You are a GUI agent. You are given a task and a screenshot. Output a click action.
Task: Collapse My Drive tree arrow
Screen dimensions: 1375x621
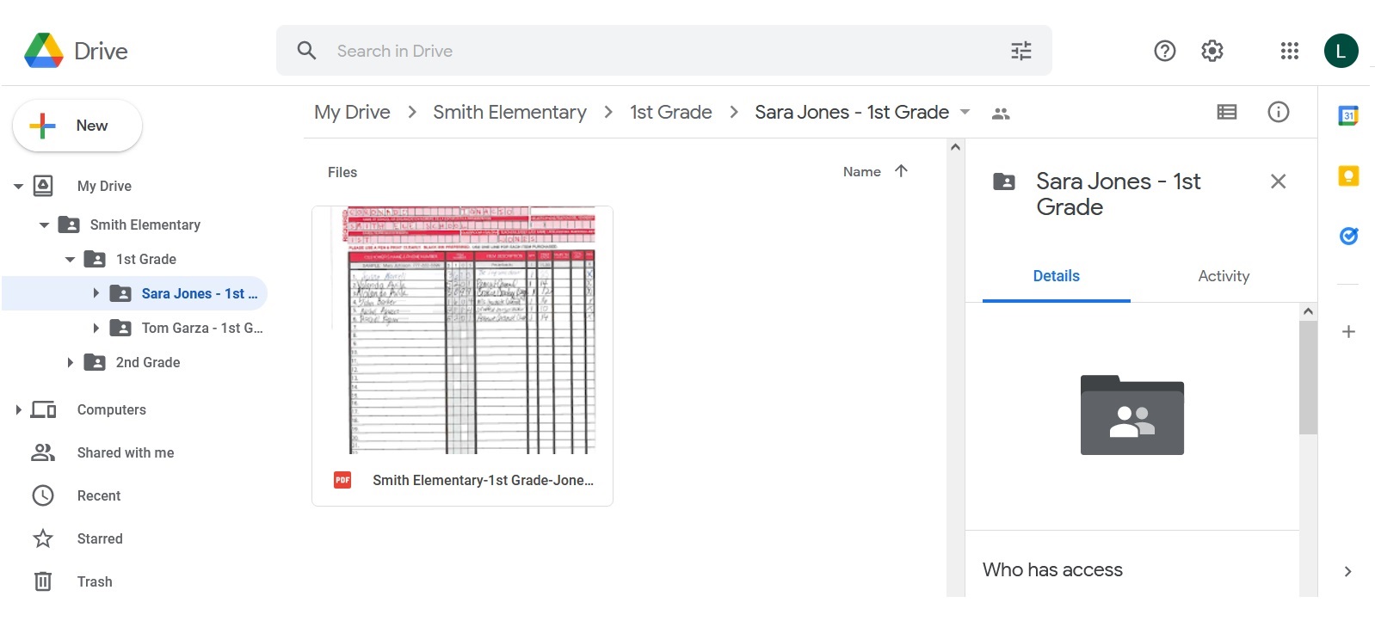click(x=18, y=186)
